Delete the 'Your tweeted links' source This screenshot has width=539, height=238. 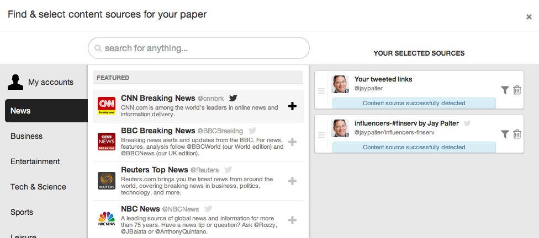coord(517,90)
